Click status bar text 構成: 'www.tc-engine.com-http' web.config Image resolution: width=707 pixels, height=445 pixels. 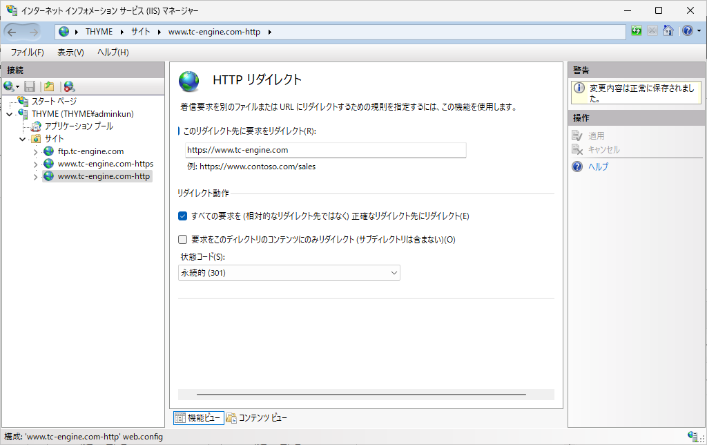[x=84, y=437]
